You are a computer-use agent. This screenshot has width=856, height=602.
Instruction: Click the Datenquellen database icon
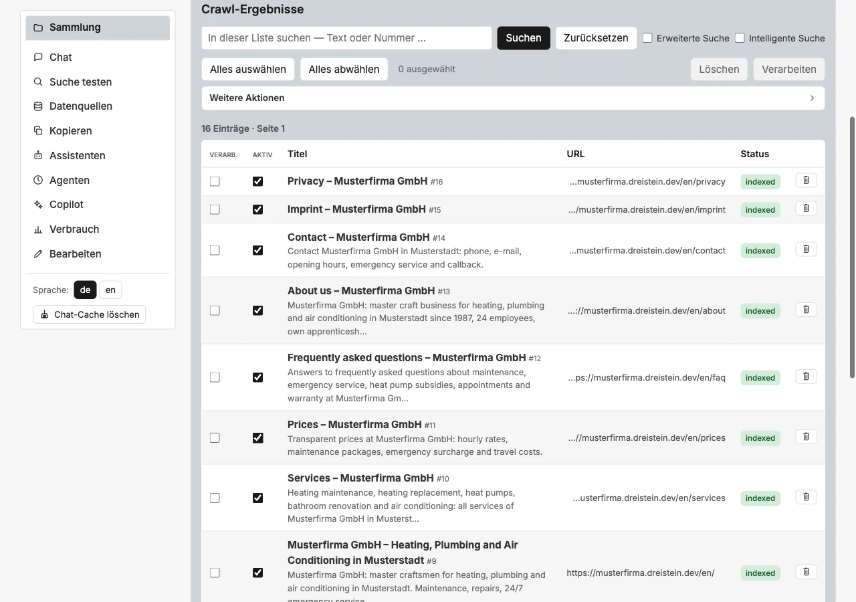coord(38,106)
